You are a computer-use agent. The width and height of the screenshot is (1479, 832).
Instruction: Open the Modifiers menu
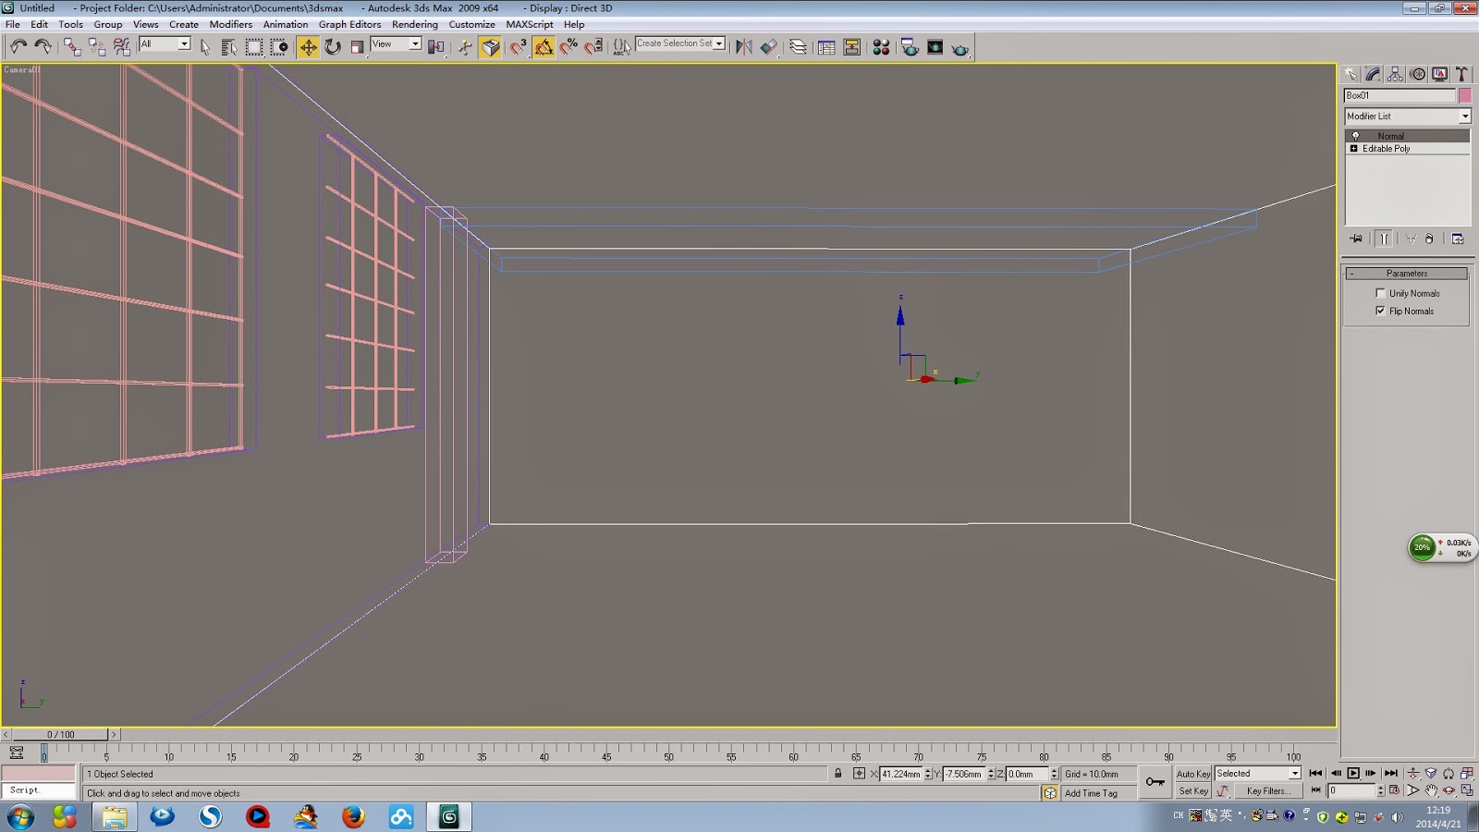pyautogui.click(x=230, y=24)
